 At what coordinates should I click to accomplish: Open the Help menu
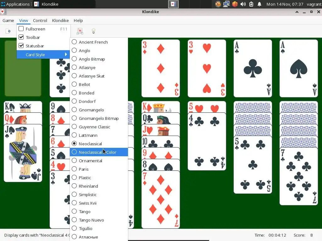(78, 20)
